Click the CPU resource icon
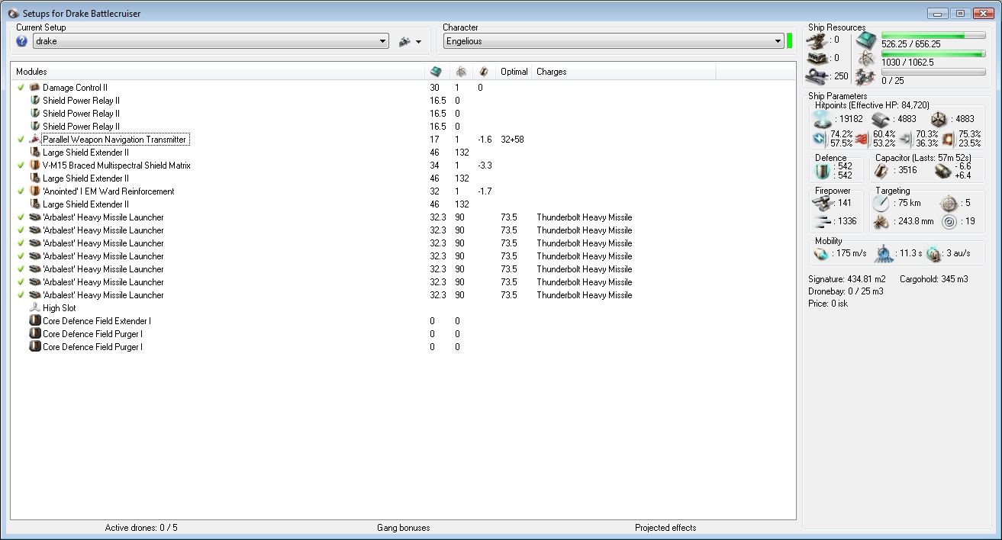The image size is (1002, 540). (866, 40)
